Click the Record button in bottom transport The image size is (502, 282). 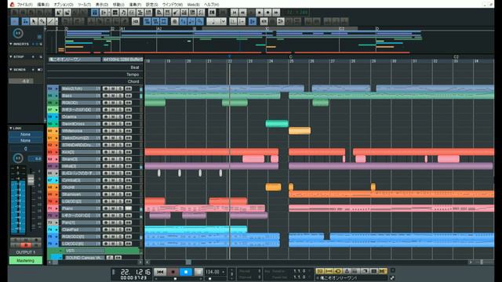173,272
